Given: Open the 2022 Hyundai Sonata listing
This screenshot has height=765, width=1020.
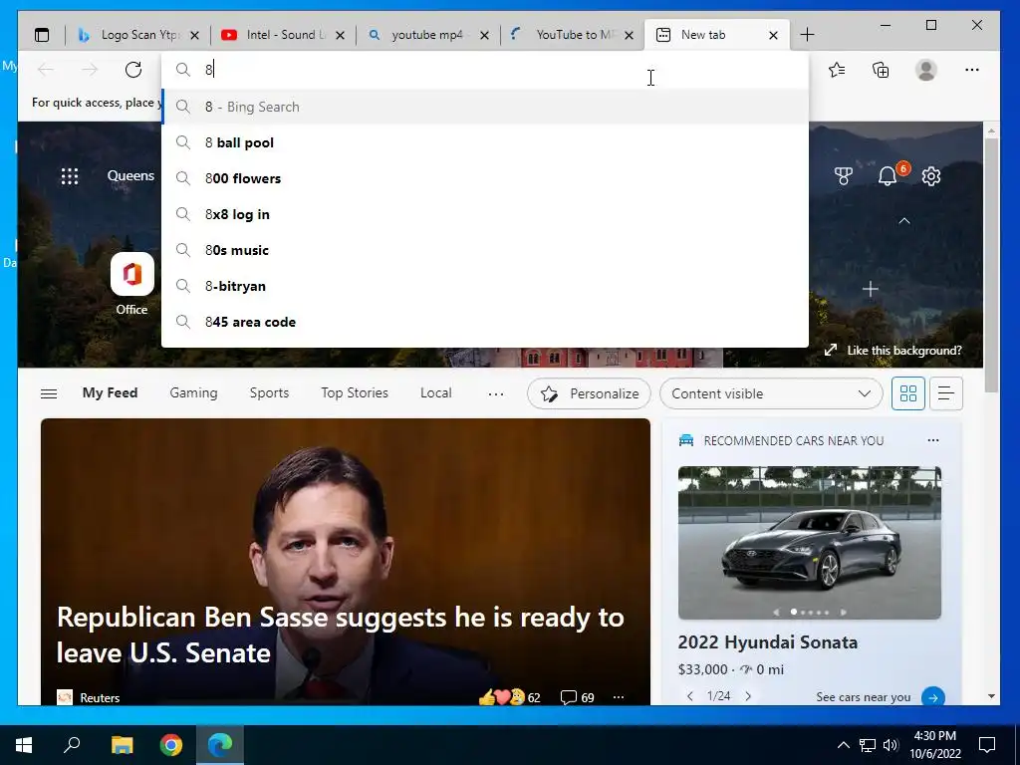Looking at the screenshot, I should click(x=768, y=642).
